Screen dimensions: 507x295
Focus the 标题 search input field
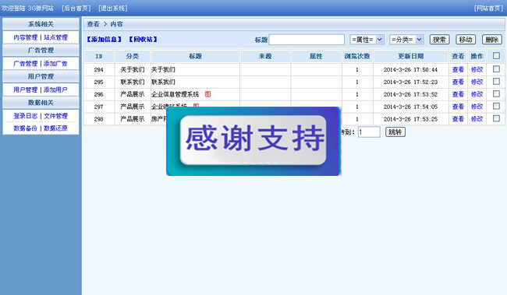pos(307,40)
